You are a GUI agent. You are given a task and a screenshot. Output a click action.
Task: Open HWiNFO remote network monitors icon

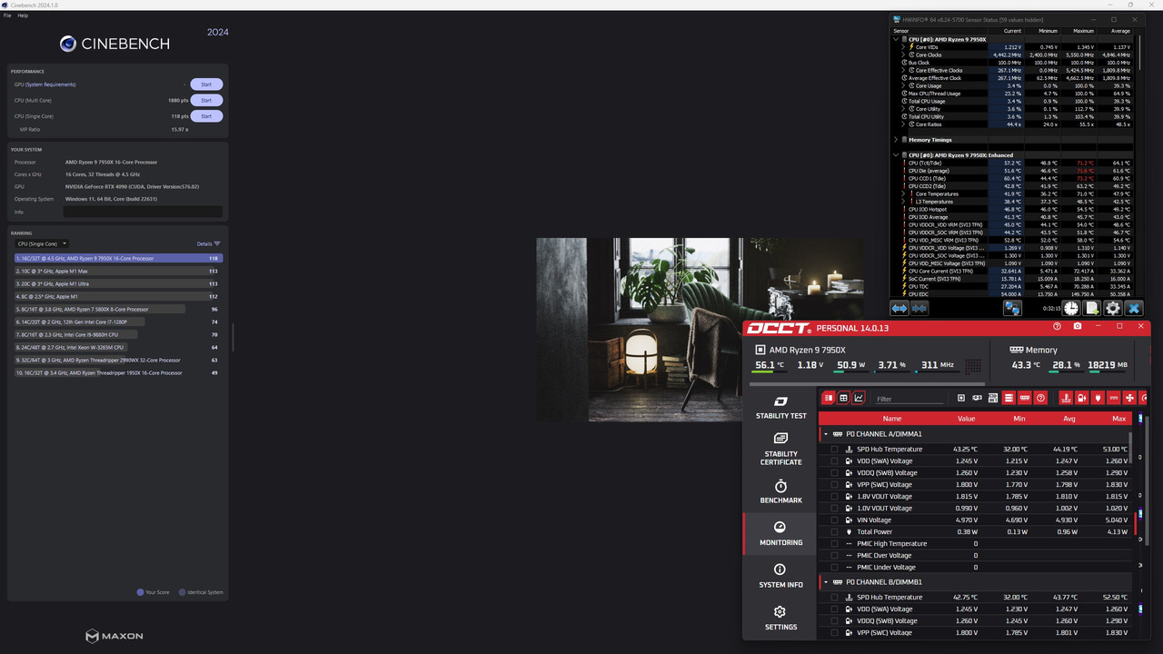pos(1012,309)
